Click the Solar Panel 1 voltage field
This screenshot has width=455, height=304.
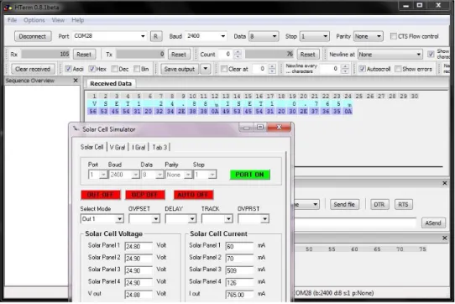139,246
